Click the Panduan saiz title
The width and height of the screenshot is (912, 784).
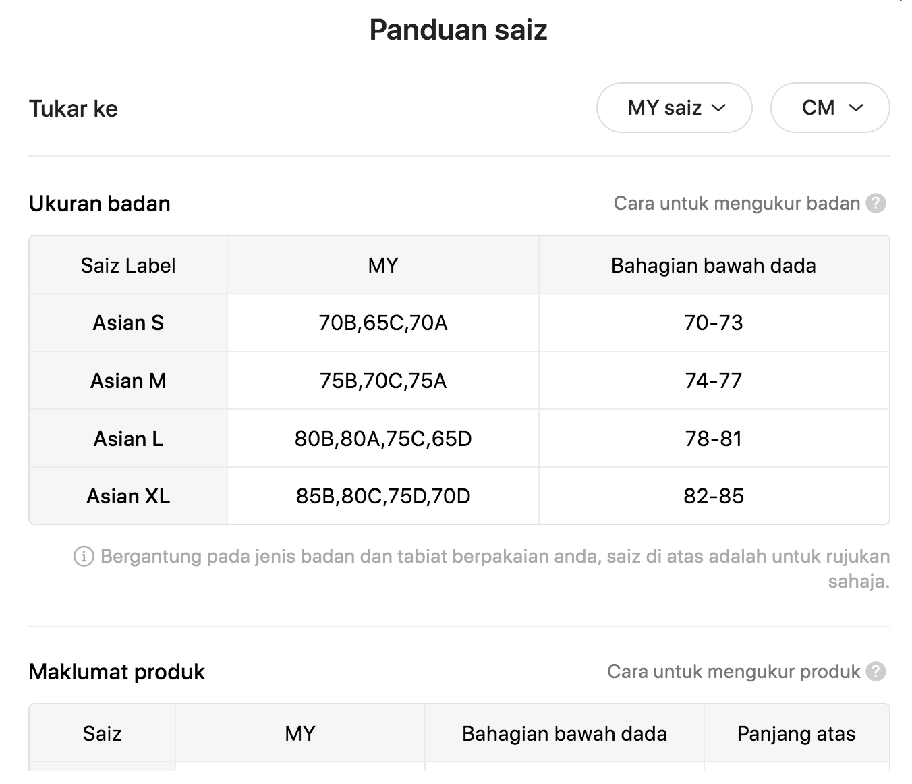pyautogui.click(x=459, y=30)
